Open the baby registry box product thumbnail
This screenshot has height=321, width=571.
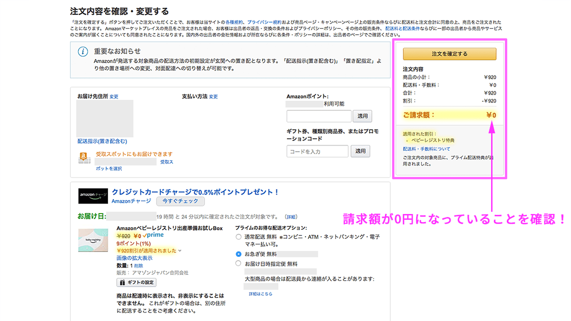(94, 241)
